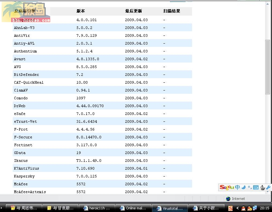Click the Sogou logo on the input bar

point(227,187)
